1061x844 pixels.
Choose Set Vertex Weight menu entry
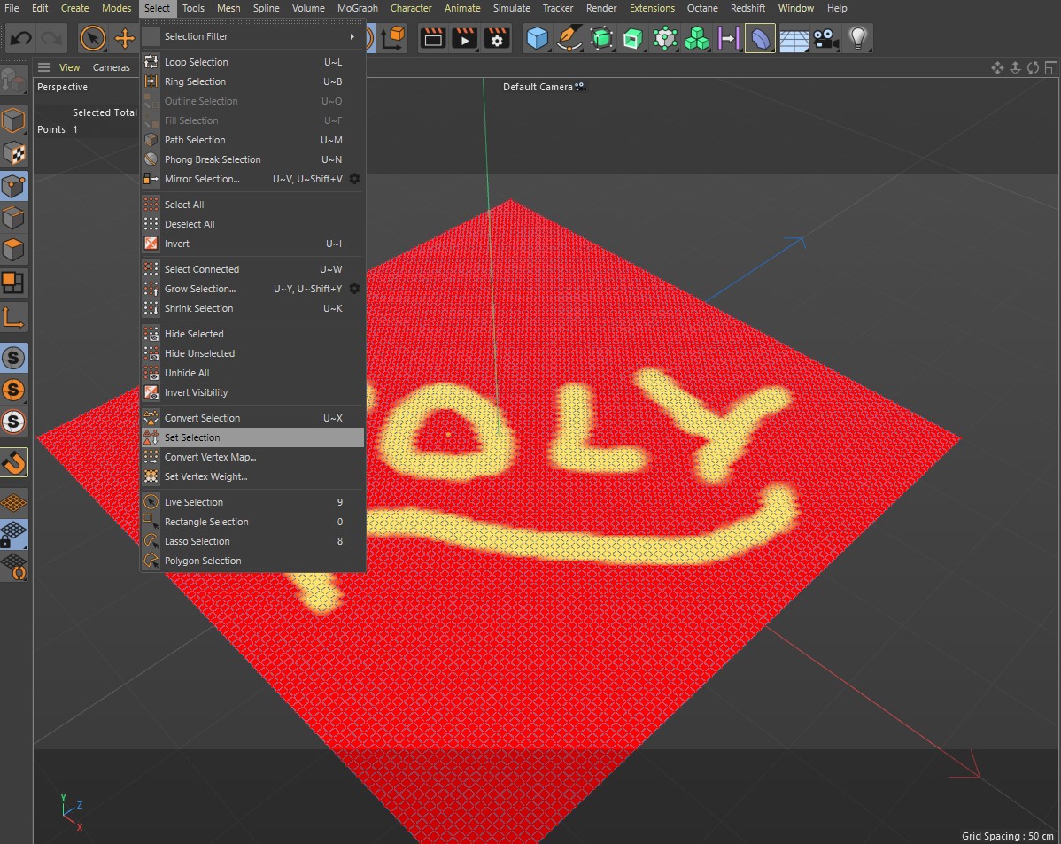252,476
